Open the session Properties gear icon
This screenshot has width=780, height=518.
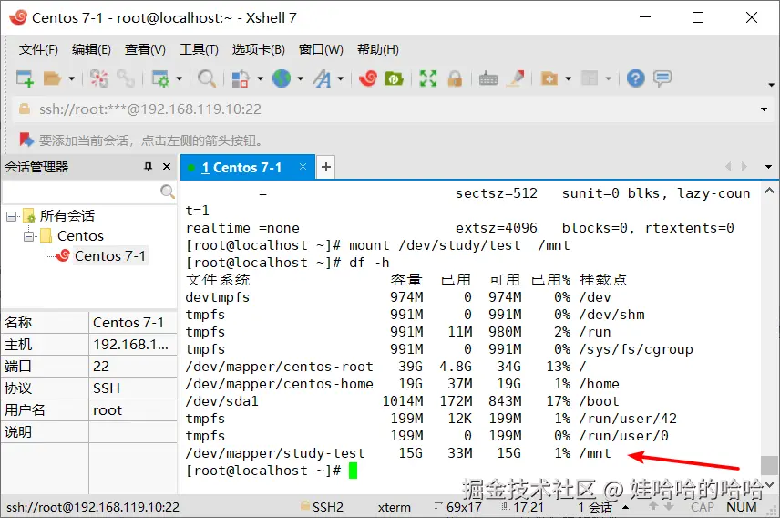click(160, 78)
